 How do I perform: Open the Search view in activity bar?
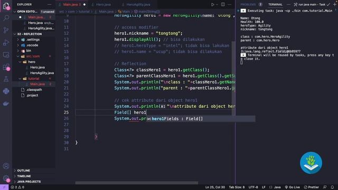click(x=6, y=17)
